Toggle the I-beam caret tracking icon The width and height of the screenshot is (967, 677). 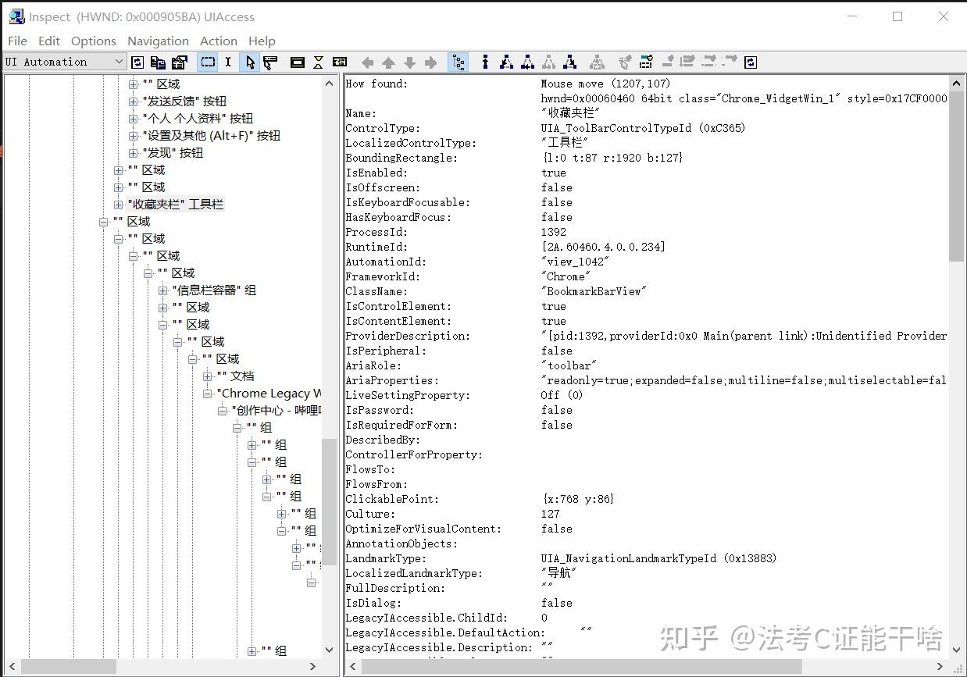(227, 62)
